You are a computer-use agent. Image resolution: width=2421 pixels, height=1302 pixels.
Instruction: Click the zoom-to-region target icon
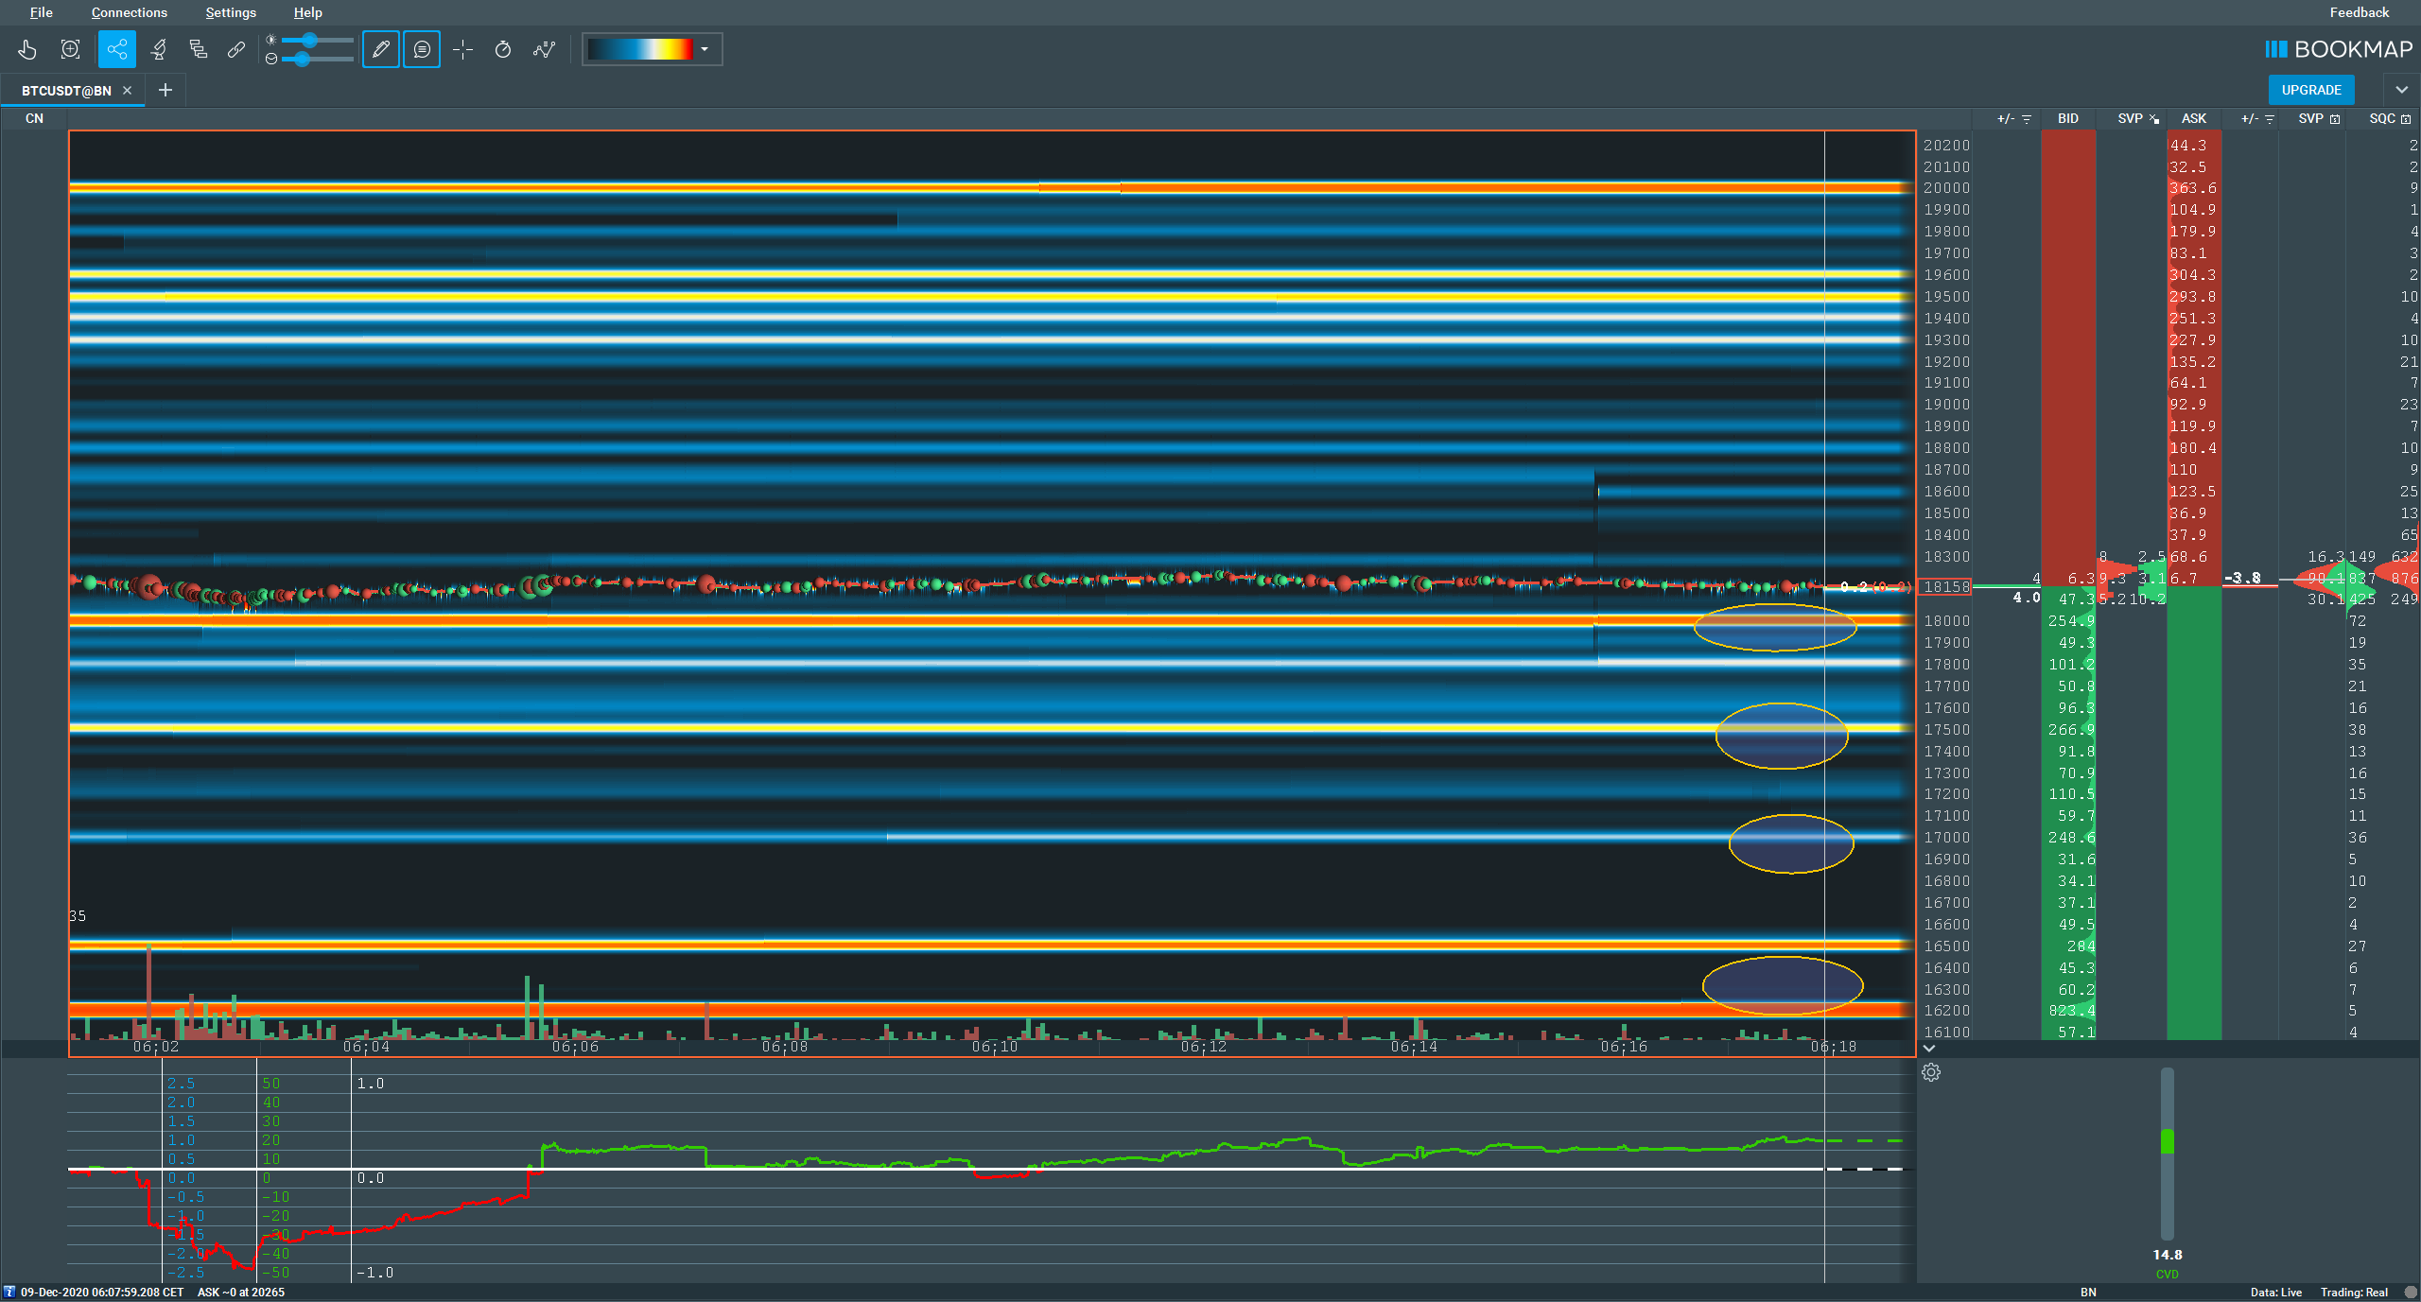pyautogui.click(x=70, y=49)
